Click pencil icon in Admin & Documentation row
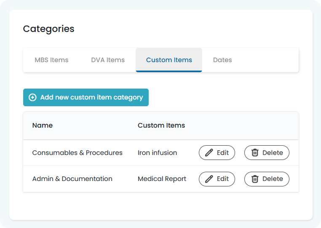 click(x=209, y=179)
